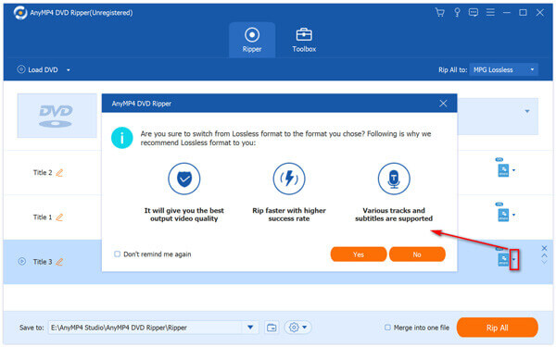Check Don't remind me again
This screenshot has width=556, height=347.
pos(118,254)
